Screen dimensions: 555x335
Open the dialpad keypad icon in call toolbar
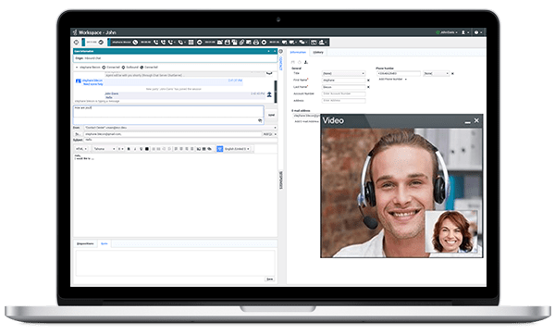191,43
